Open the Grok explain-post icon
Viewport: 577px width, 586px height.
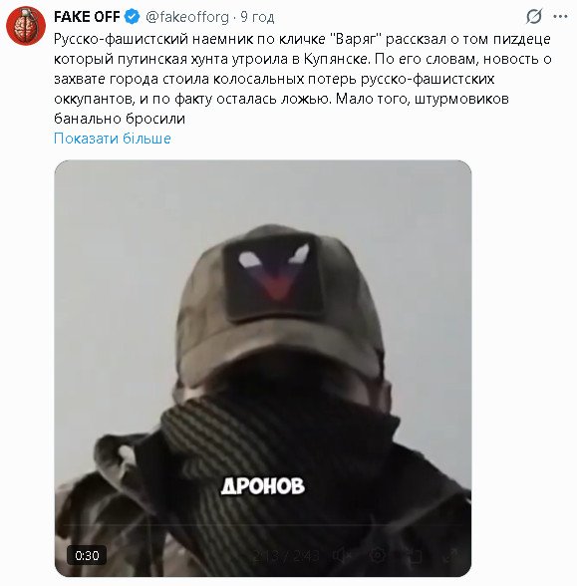pos(534,17)
